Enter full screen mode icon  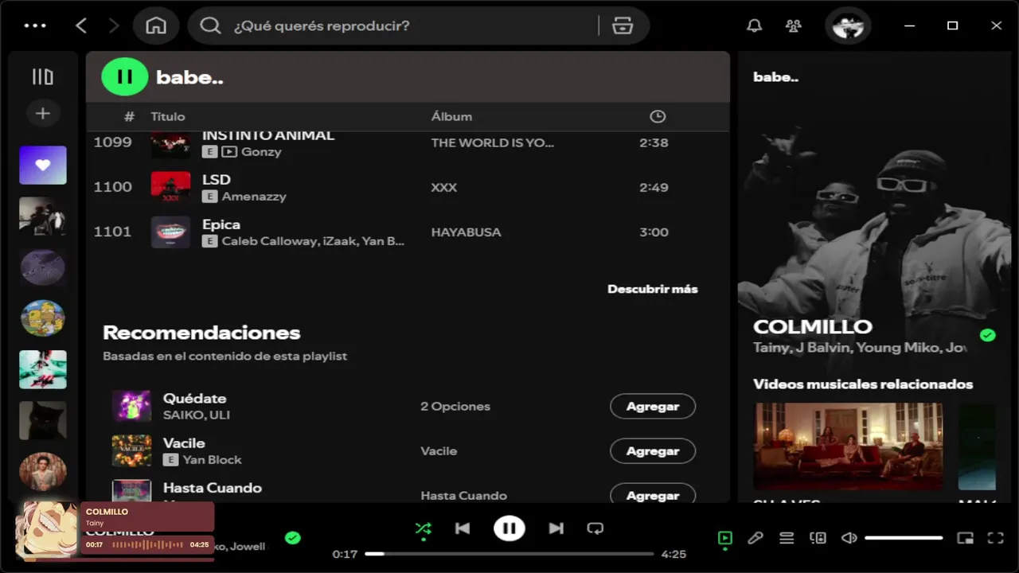(996, 538)
